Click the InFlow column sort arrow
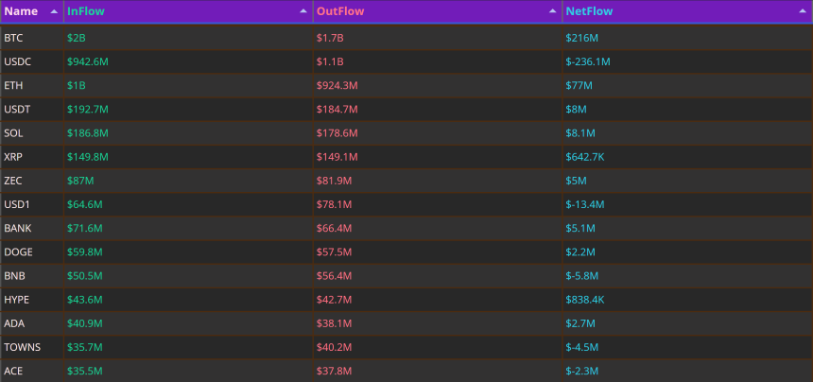The image size is (813, 382). (x=303, y=11)
